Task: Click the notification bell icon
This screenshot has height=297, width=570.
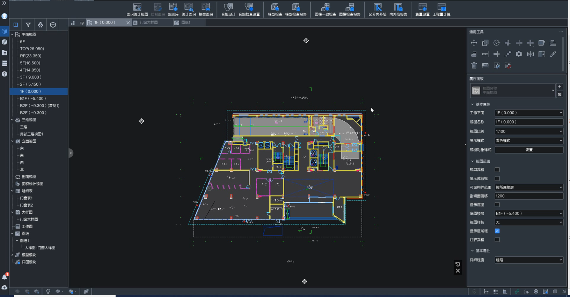Action: 5,277
